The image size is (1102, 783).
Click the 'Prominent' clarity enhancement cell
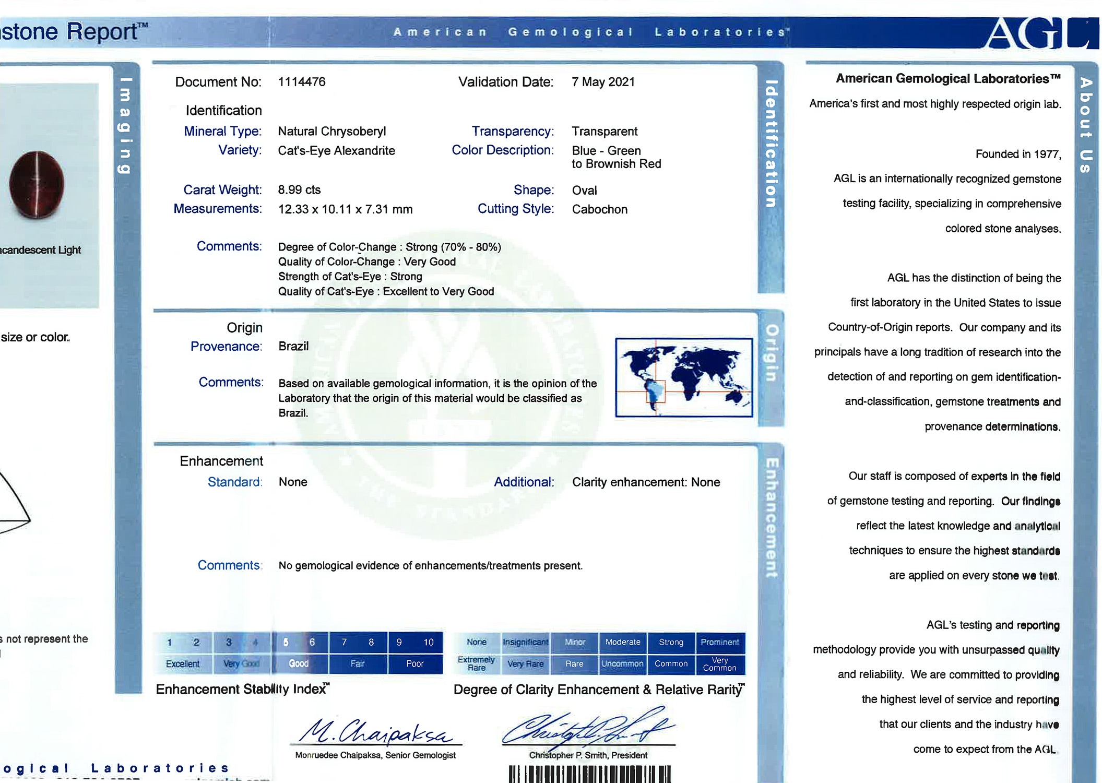click(720, 642)
